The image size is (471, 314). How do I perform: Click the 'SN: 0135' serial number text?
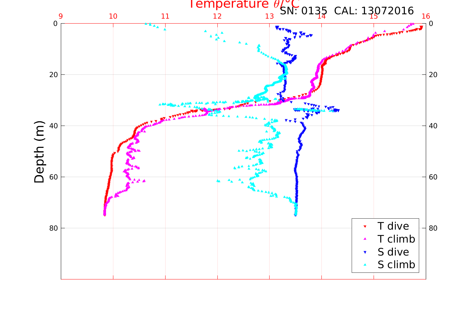click(303, 11)
